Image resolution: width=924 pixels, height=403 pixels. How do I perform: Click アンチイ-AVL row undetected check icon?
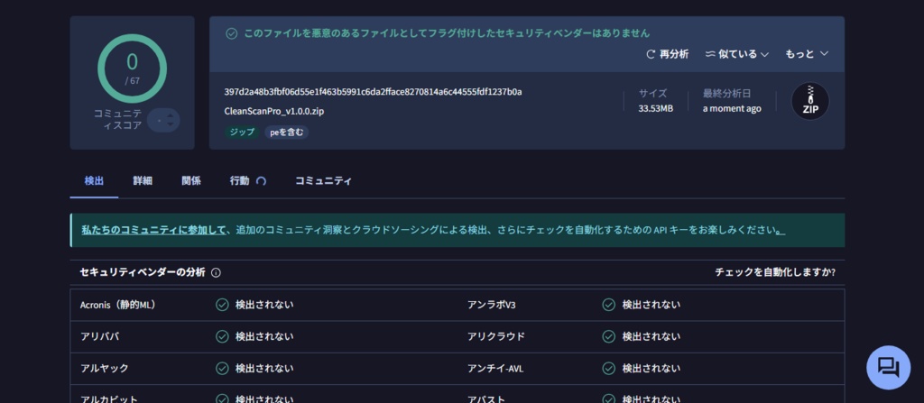coord(609,368)
